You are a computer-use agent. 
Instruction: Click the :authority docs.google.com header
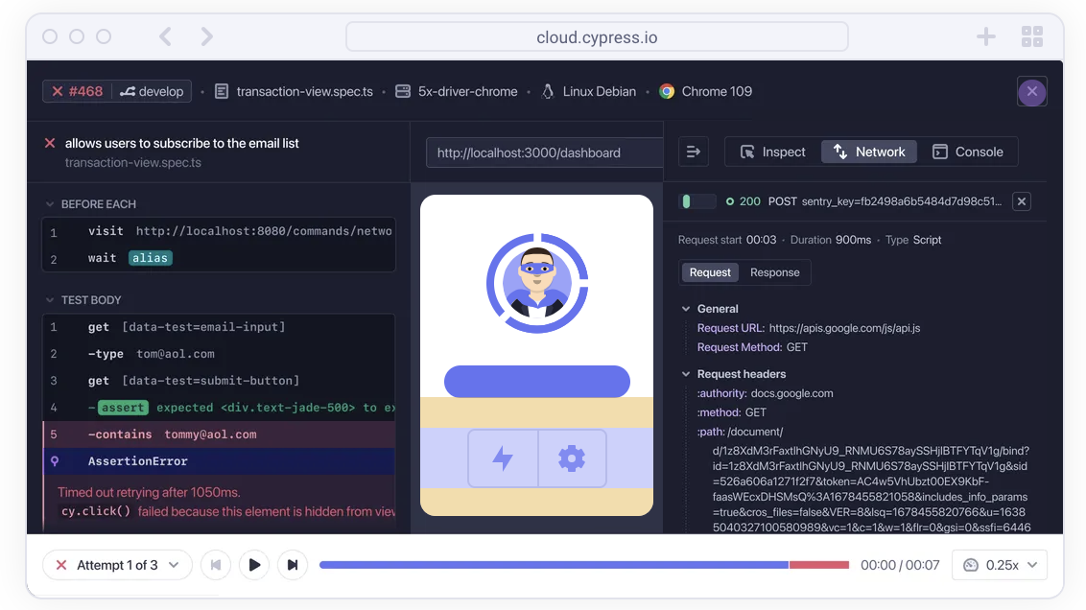click(765, 393)
